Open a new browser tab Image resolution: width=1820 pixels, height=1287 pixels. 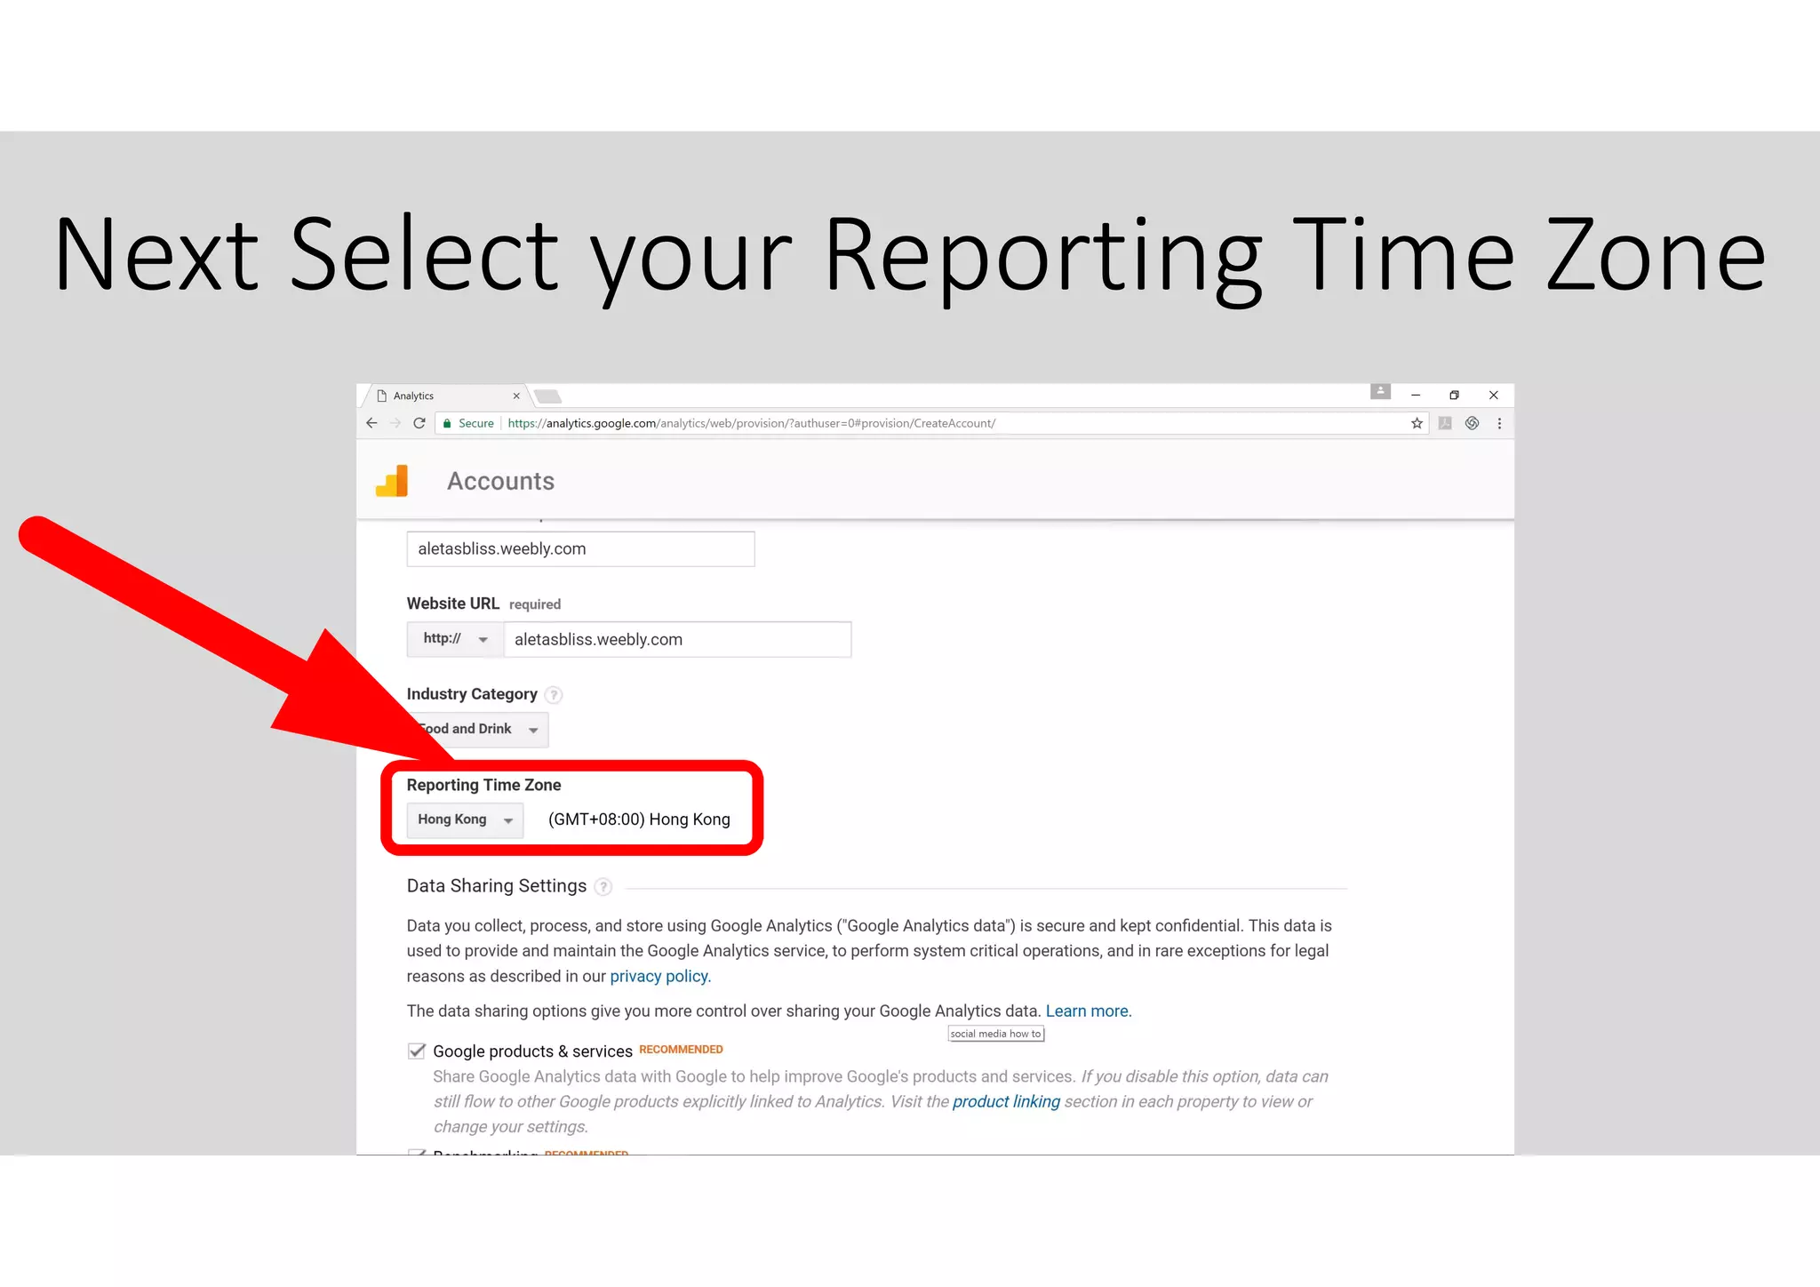click(x=548, y=396)
